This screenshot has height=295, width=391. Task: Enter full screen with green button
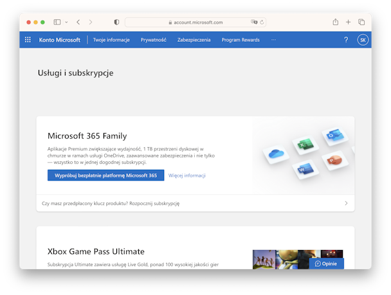tap(42, 22)
